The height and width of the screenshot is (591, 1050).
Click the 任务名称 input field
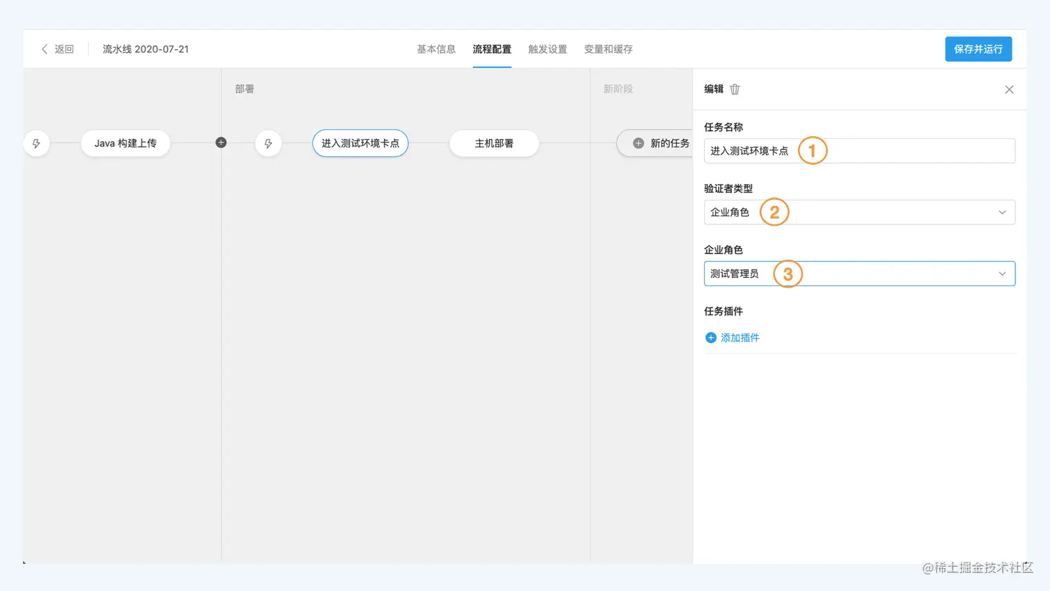[859, 151]
